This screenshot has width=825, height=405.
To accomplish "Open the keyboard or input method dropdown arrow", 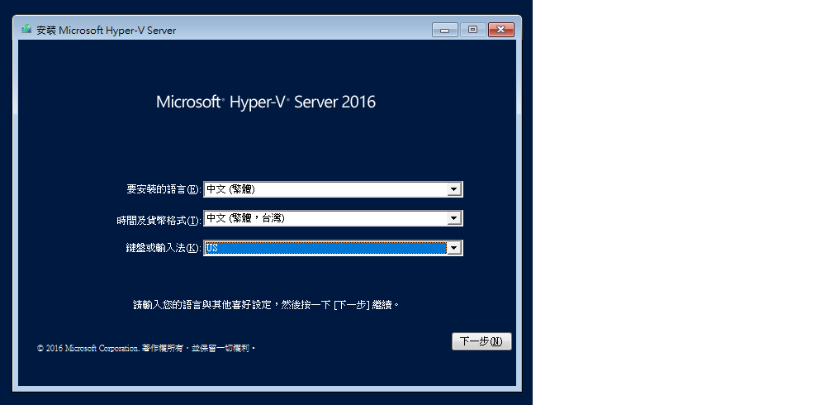I will pyautogui.click(x=454, y=248).
